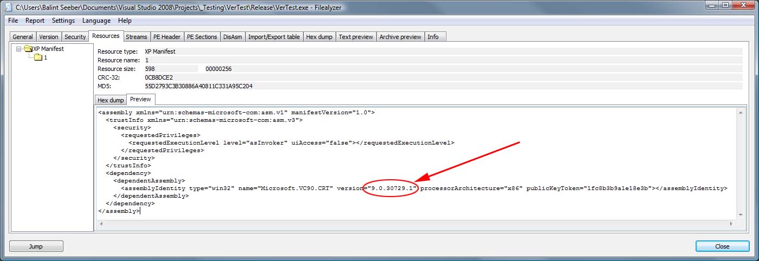759x261 pixels.
Task: Click the Close button
Action: click(x=722, y=246)
